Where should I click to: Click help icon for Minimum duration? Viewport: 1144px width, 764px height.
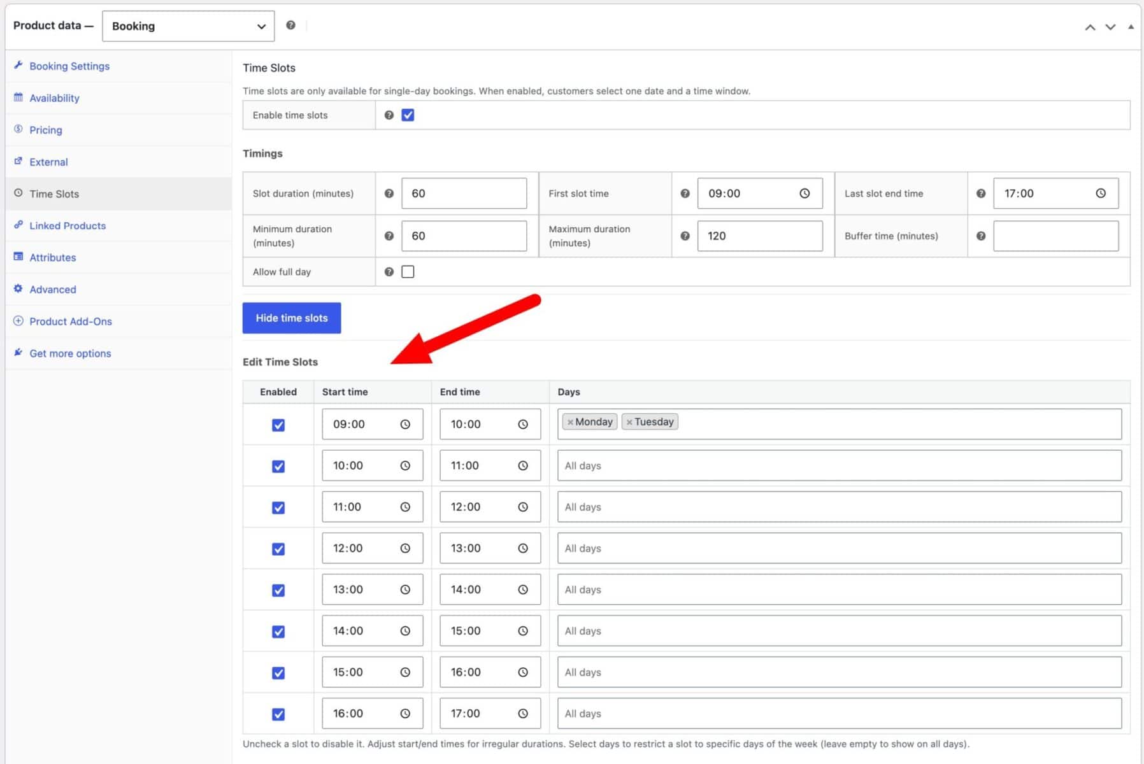point(389,236)
